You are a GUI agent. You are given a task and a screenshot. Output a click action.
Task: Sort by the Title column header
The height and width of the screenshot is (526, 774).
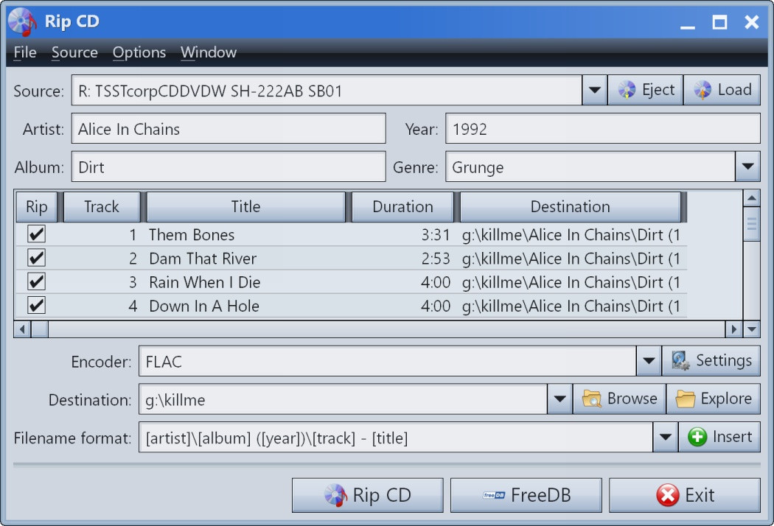tap(245, 207)
